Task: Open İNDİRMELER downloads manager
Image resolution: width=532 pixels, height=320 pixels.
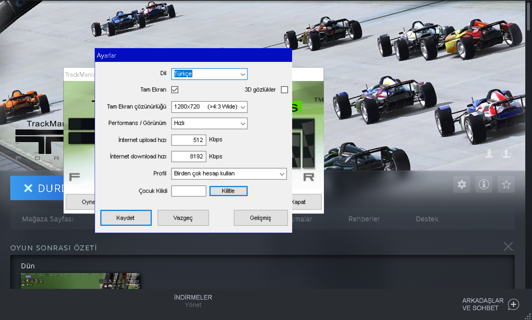Action: 193,301
